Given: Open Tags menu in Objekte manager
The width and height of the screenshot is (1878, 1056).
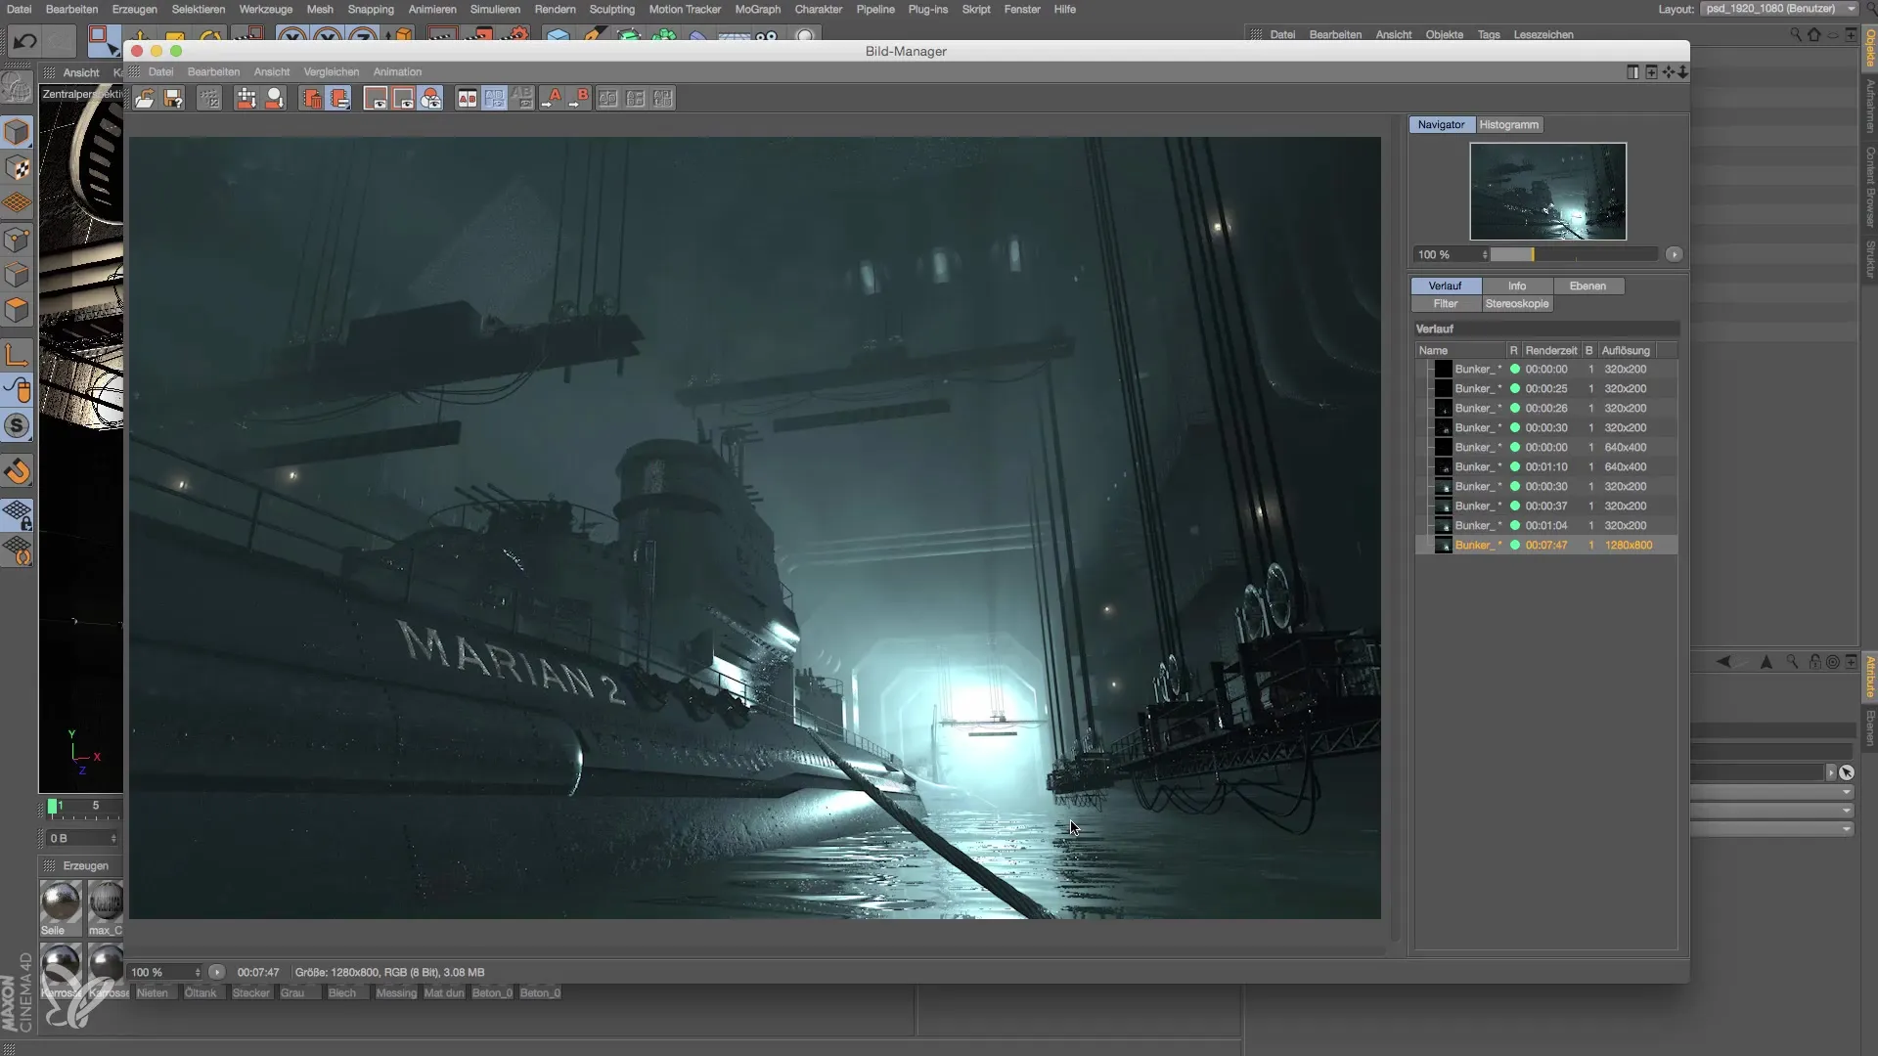Looking at the screenshot, I should coord(1489,34).
